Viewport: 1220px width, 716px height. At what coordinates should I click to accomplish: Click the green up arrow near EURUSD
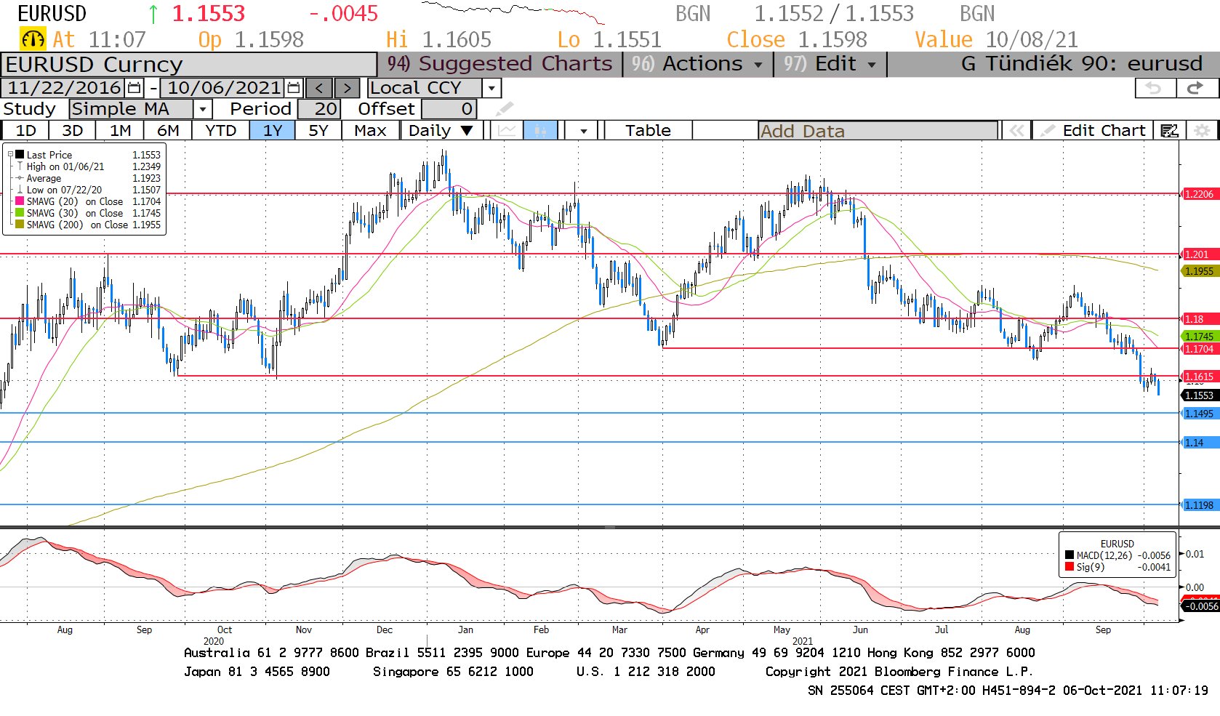153,14
